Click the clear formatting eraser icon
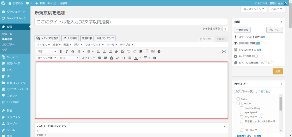This screenshot has width=292, height=137. pos(117,58)
